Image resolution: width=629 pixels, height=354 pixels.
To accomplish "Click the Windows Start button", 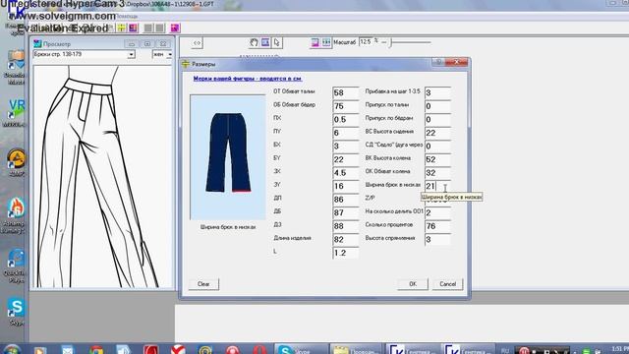I will click(11, 350).
